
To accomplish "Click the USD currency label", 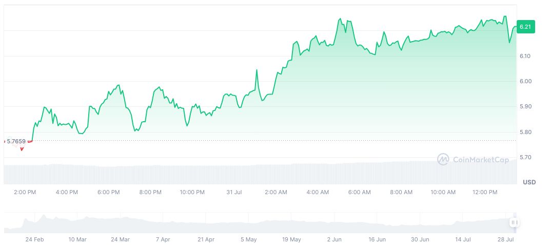I will coord(529,182).
